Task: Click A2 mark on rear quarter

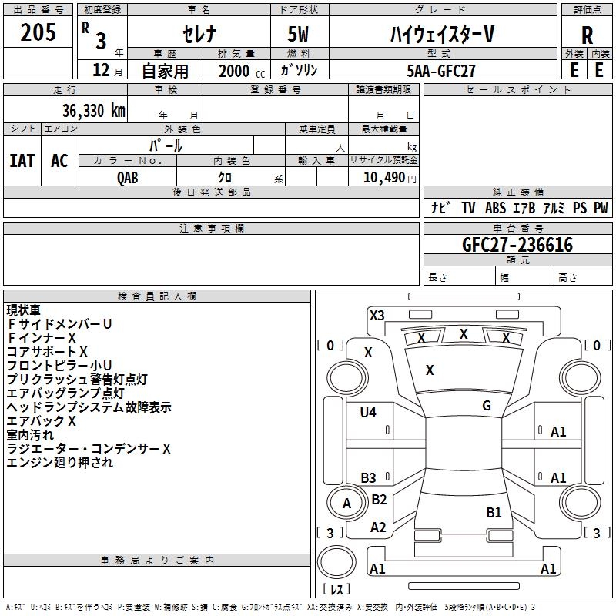Action: tap(378, 527)
